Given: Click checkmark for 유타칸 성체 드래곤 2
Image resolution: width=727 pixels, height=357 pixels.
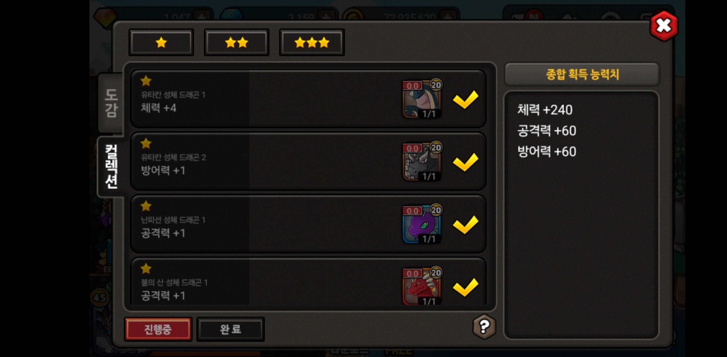Looking at the screenshot, I should 465,162.
